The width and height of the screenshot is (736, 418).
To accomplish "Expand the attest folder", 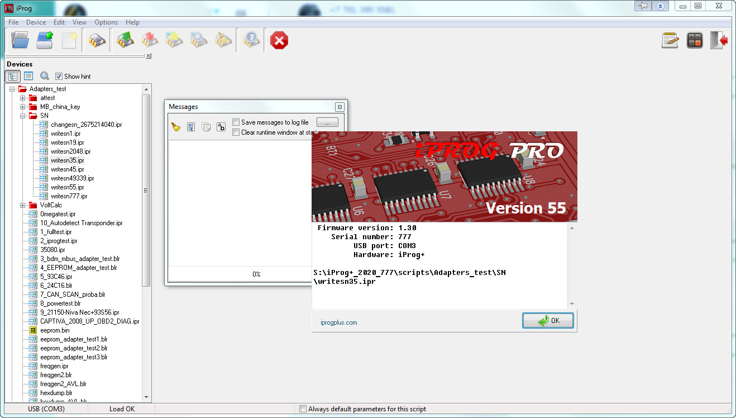I will click(x=23, y=98).
